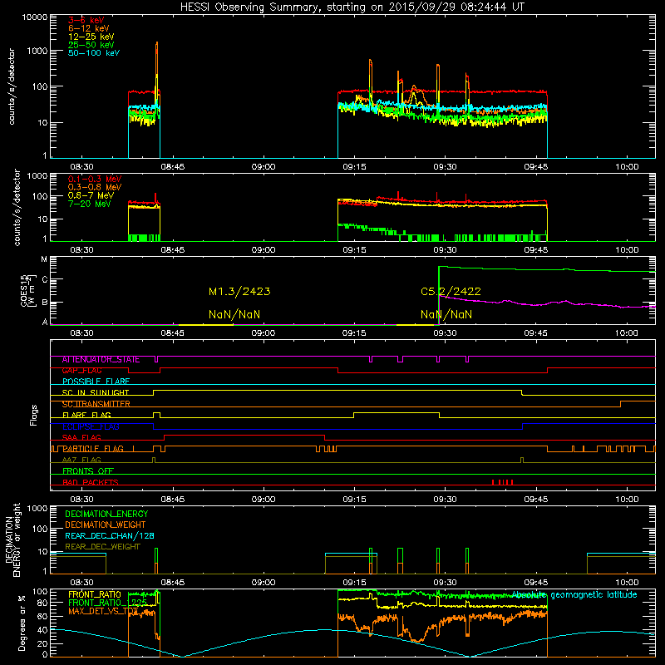Screen dimensions: 665x665
Task: Select the blue ECLIPSE_FLAG label
Action: (x=91, y=426)
